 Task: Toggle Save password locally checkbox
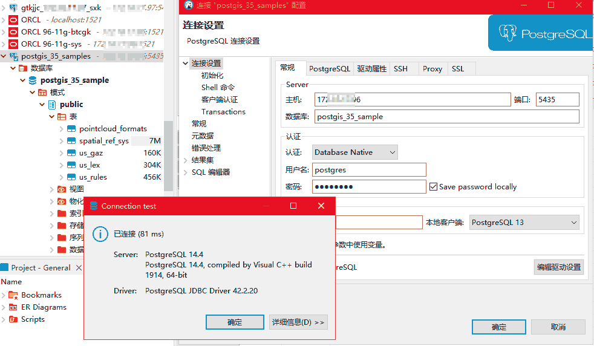(433, 187)
